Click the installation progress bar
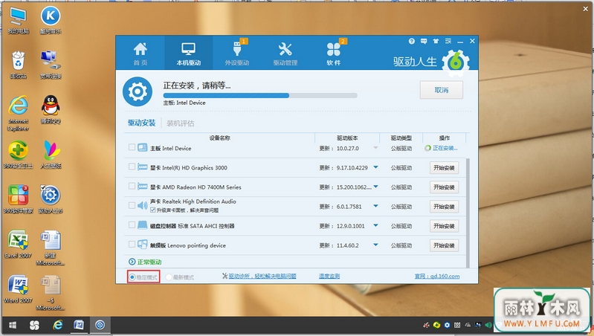Screen dimensions: 594x336 click(x=260, y=95)
